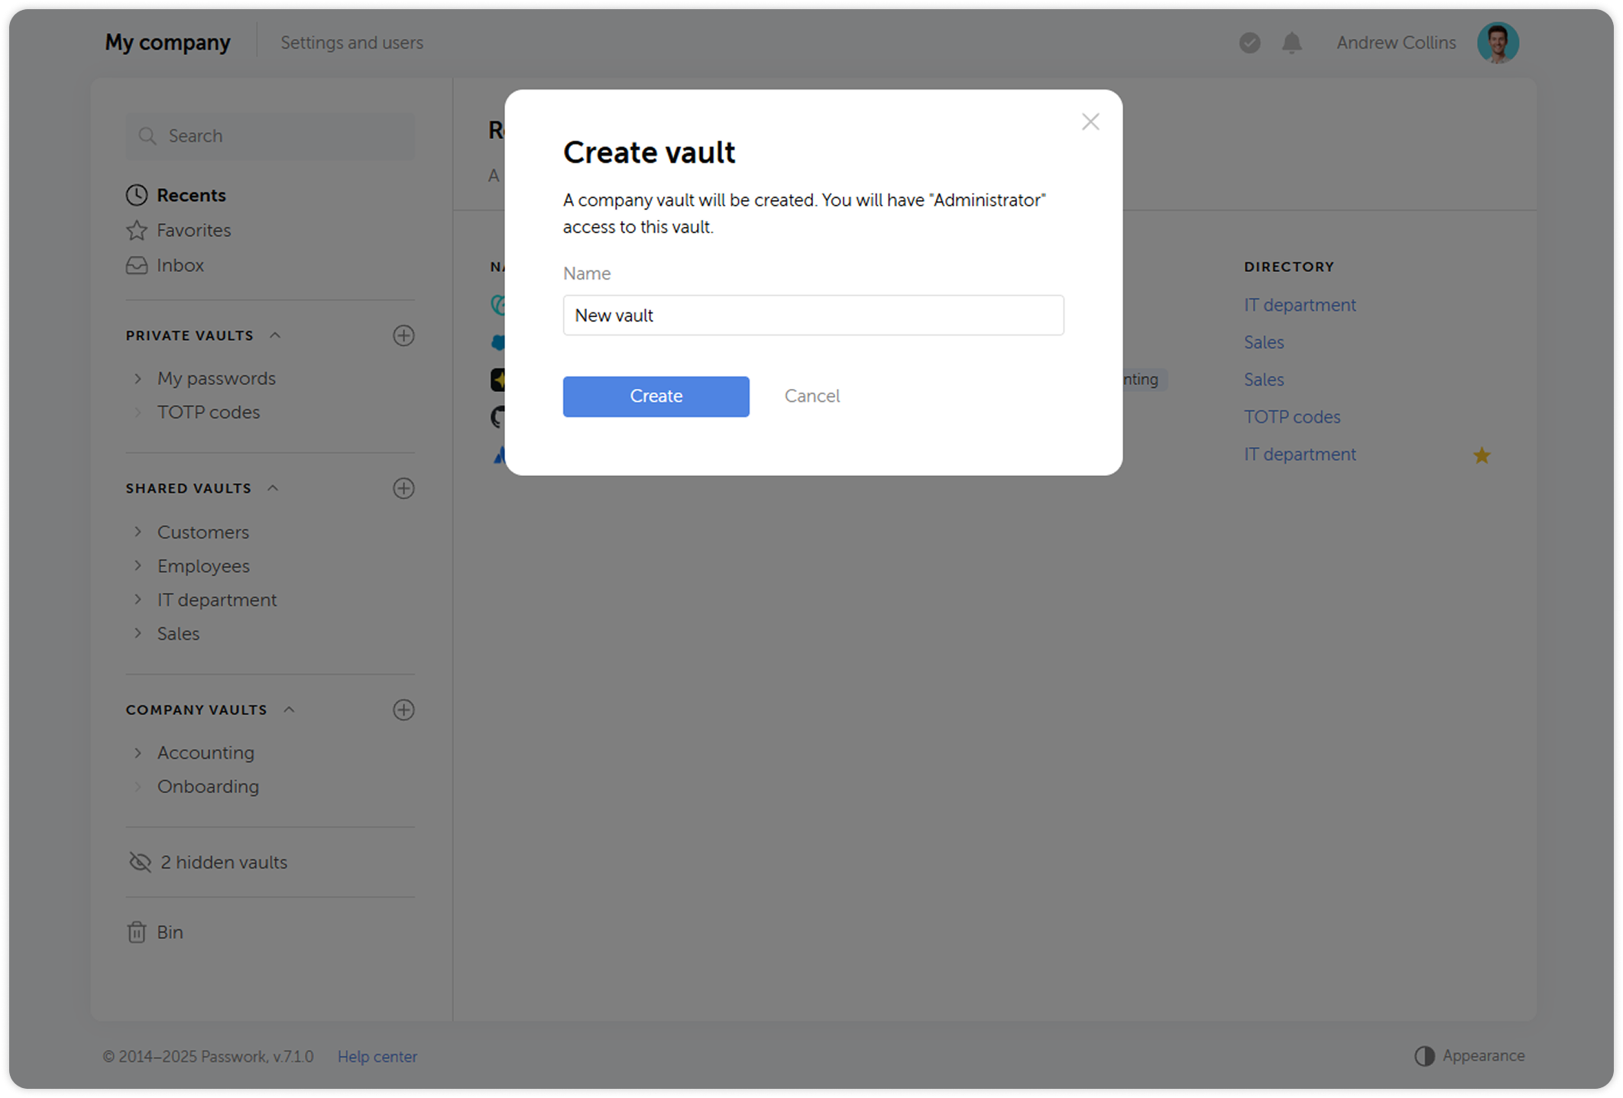Click the search magnifier icon
The width and height of the screenshot is (1623, 1098).
pyautogui.click(x=149, y=135)
